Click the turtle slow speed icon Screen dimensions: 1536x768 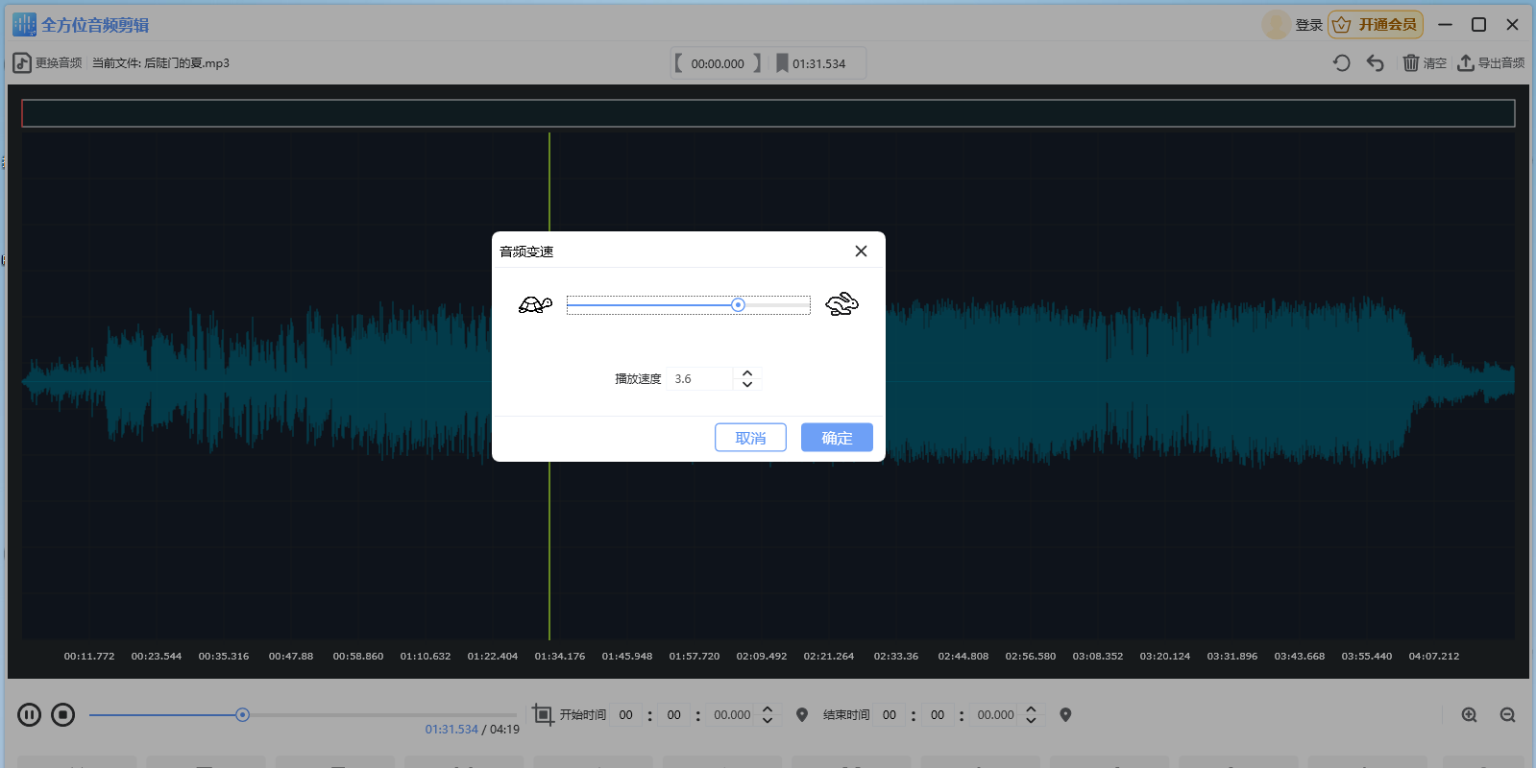[535, 305]
